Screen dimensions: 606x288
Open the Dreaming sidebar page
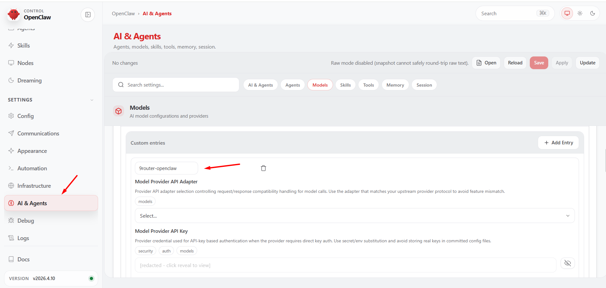coord(29,81)
